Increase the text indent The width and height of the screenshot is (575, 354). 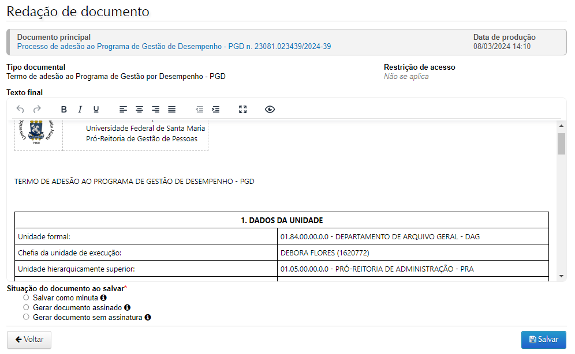(215, 109)
